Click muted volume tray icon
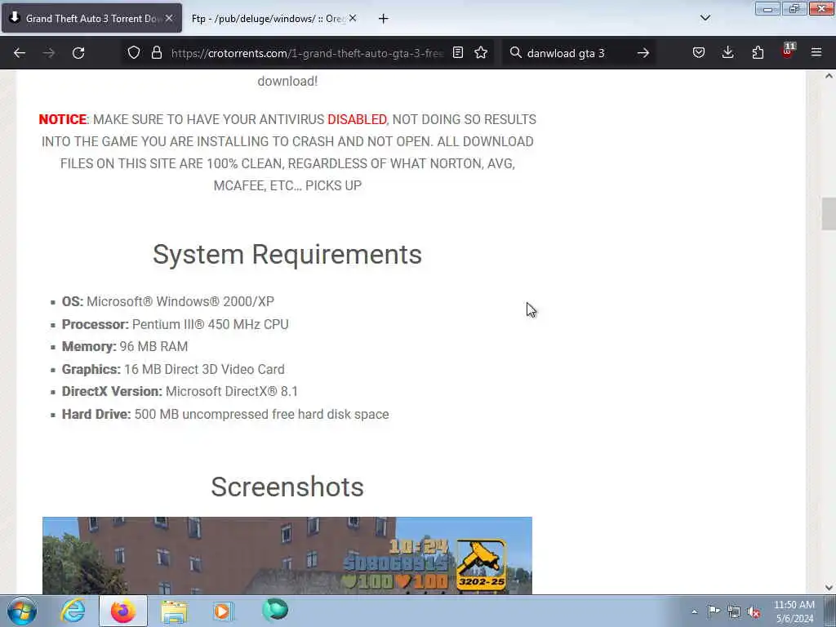The width and height of the screenshot is (836, 627). [754, 612]
